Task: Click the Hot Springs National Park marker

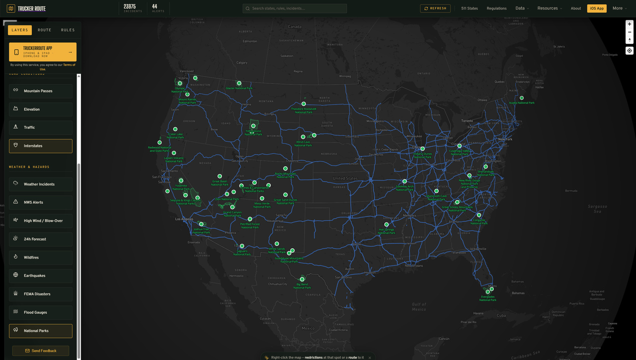Action: click(387, 225)
